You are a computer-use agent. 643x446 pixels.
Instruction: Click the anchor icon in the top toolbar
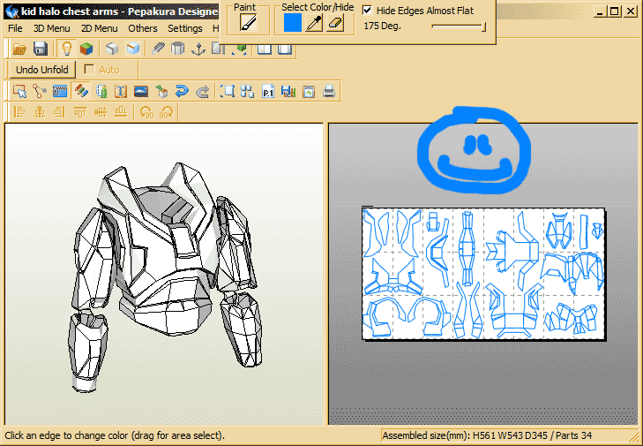[198, 49]
